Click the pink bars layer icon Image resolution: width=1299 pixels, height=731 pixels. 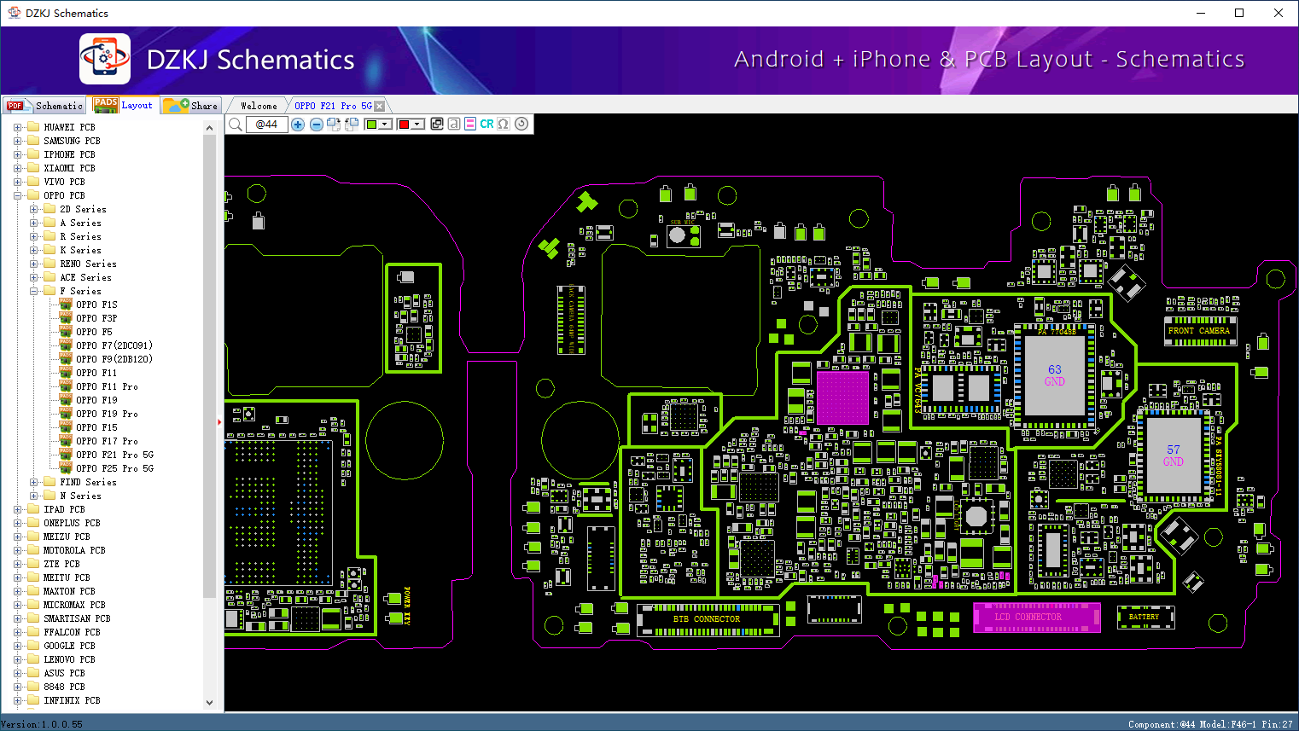click(x=470, y=125)
